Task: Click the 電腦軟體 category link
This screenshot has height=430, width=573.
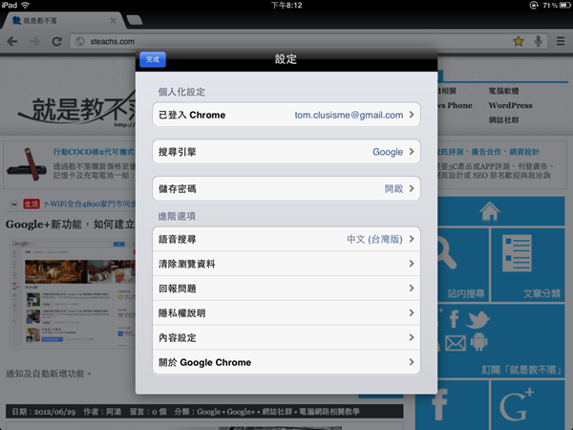Action: [x=503, y=91]
